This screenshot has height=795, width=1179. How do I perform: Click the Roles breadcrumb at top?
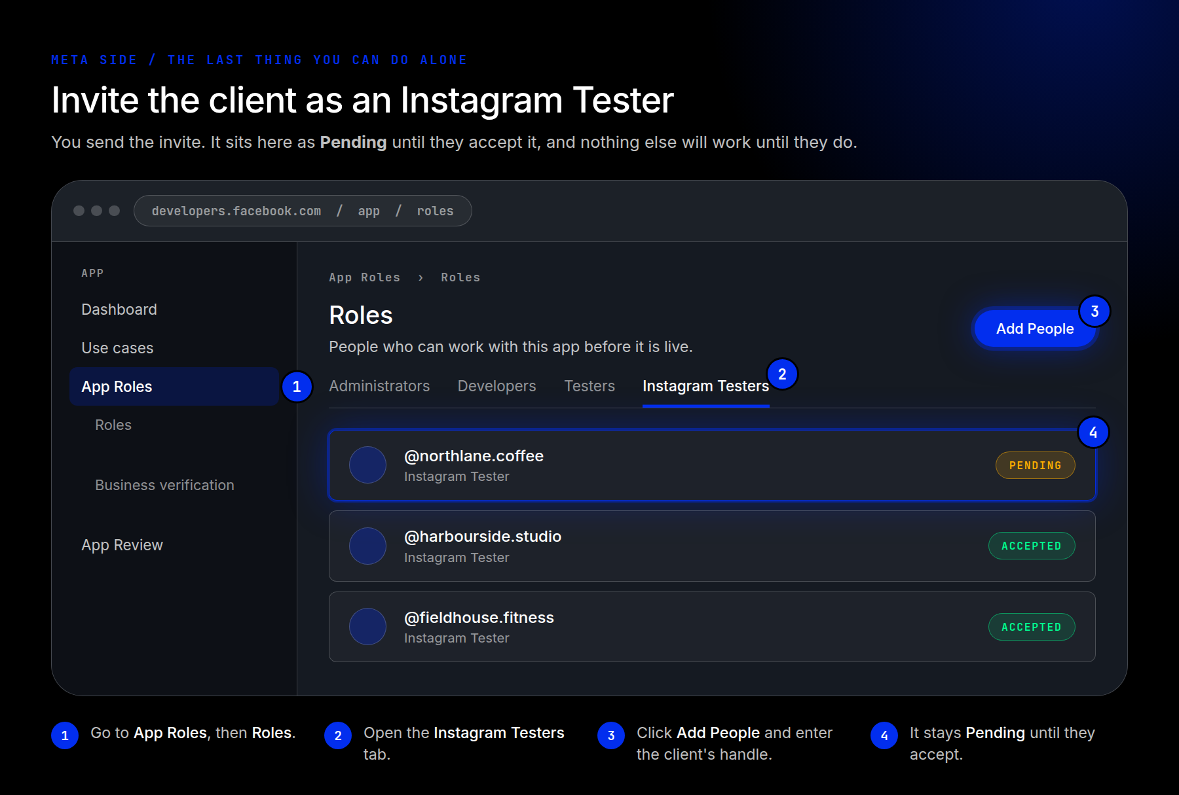click(460, 277)
